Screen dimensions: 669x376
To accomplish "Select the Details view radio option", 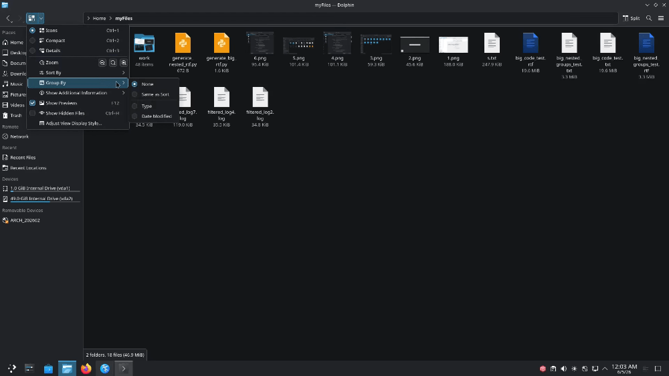I will click(x=32, y=50).
